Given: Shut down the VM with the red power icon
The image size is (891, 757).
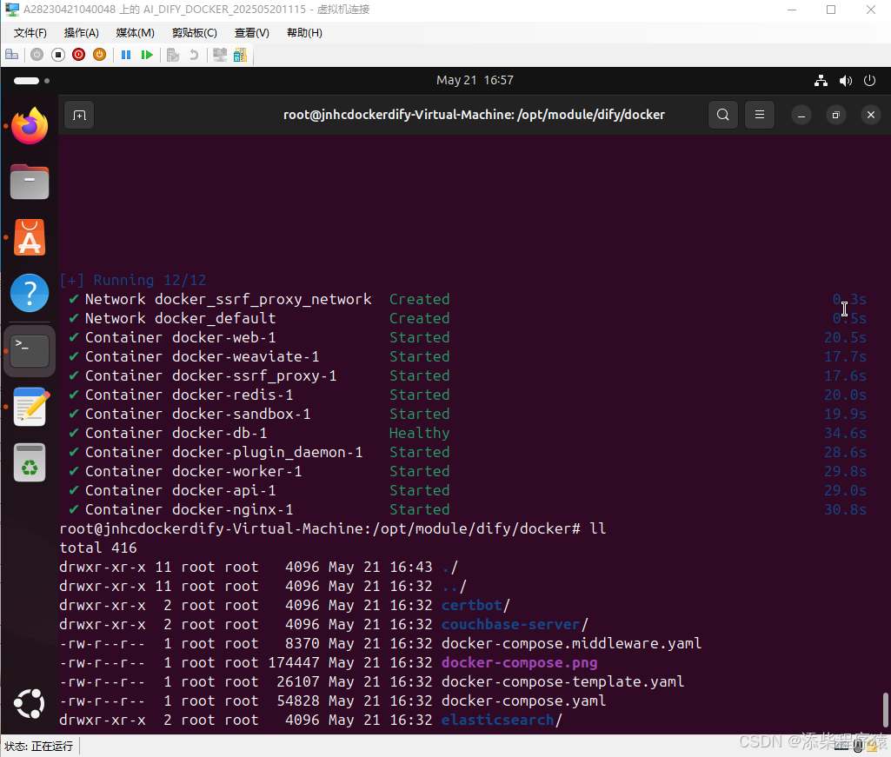Looking at the screenshot, I should 79,55.
